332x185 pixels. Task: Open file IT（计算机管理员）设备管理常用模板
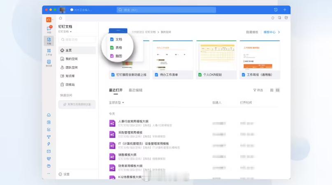click(x=143, y=143)
